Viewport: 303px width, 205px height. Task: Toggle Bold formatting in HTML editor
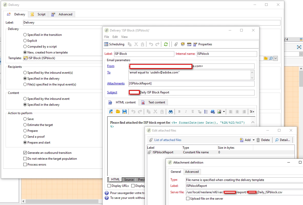click(x=179, y=112)
